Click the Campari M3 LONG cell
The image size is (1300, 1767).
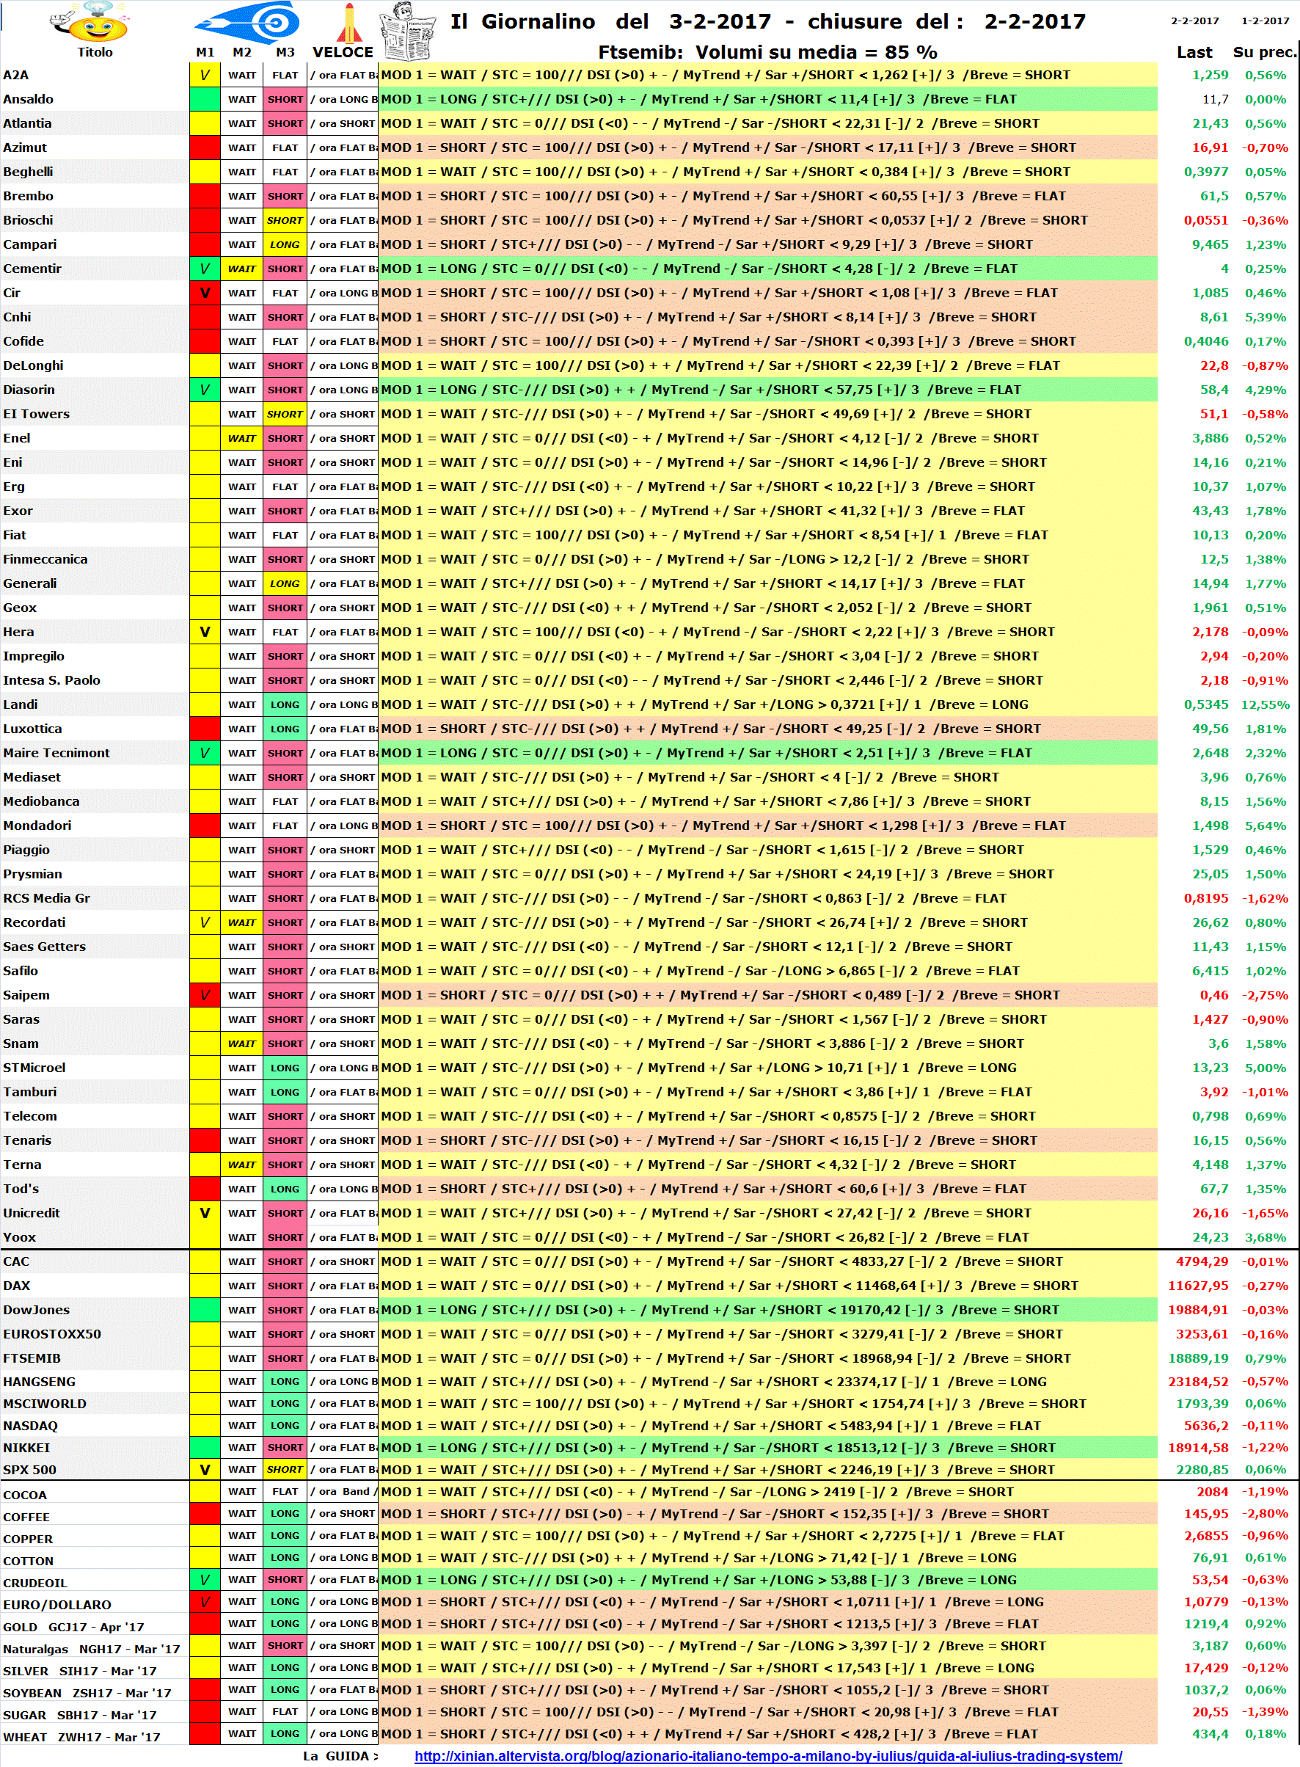285,245
